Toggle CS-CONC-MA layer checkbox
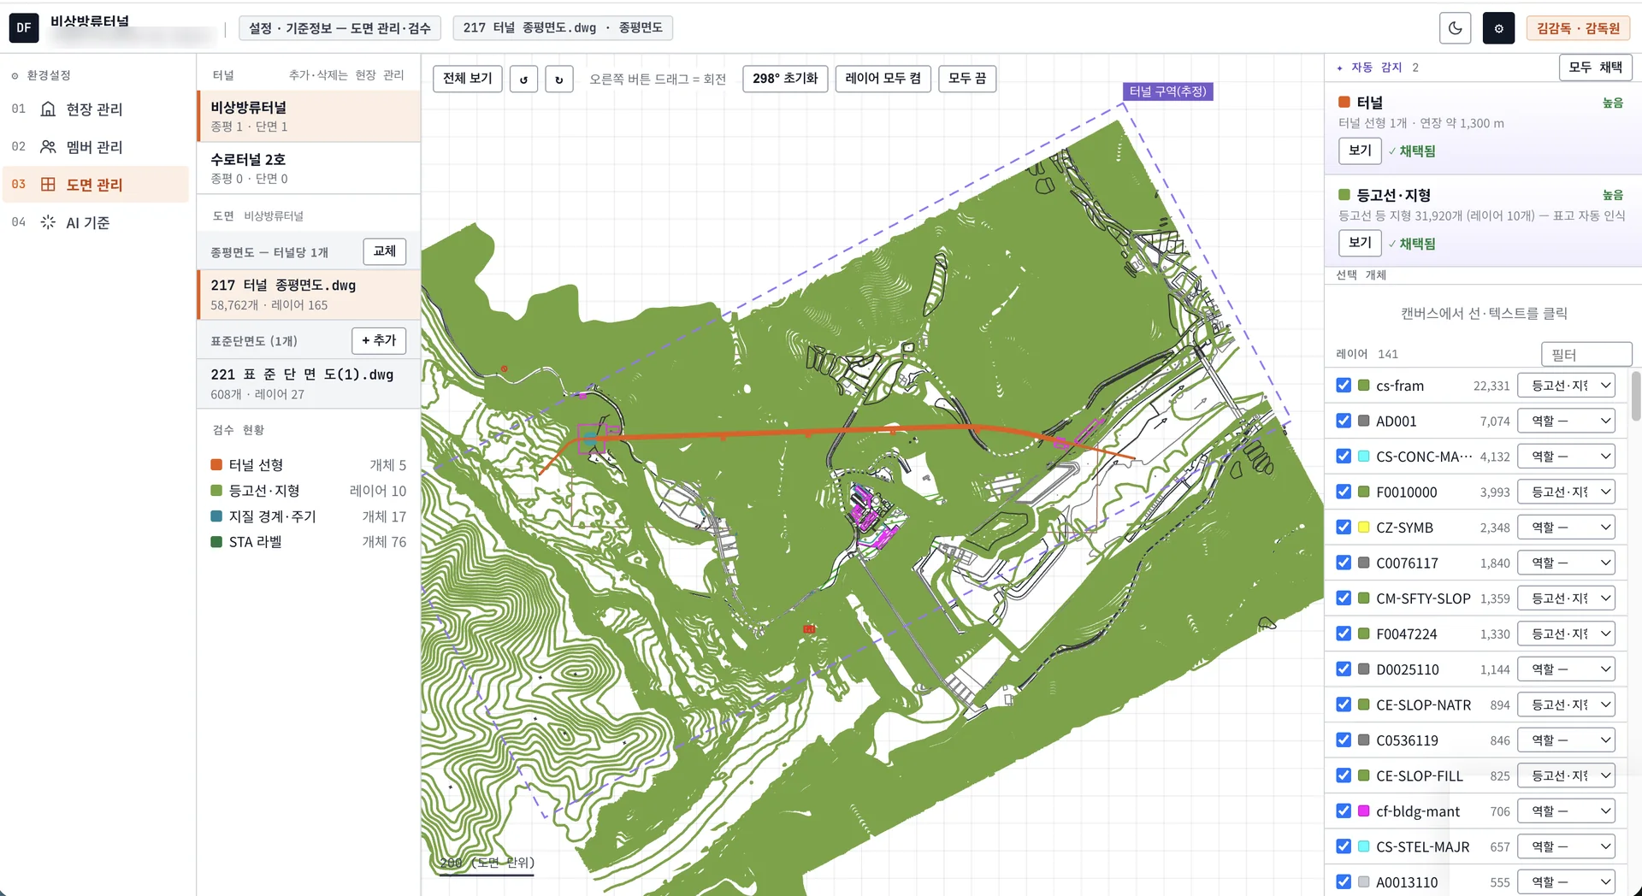 1344,457
